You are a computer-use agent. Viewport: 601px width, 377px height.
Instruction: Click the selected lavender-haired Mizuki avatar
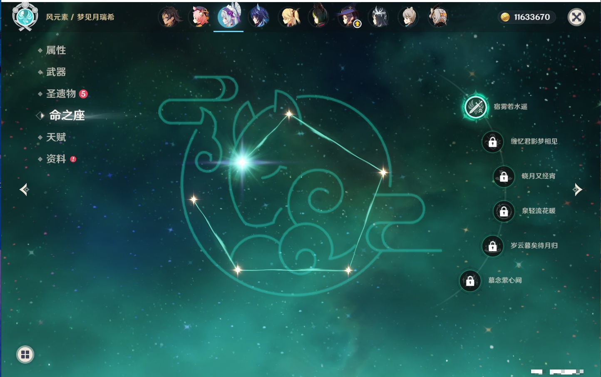click(228, 17)
